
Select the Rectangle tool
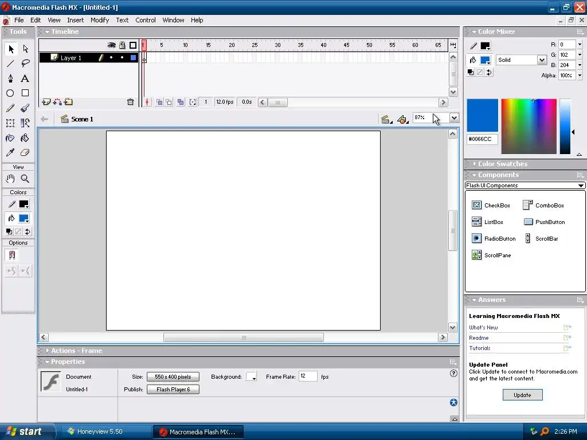[x=25, y=93]
